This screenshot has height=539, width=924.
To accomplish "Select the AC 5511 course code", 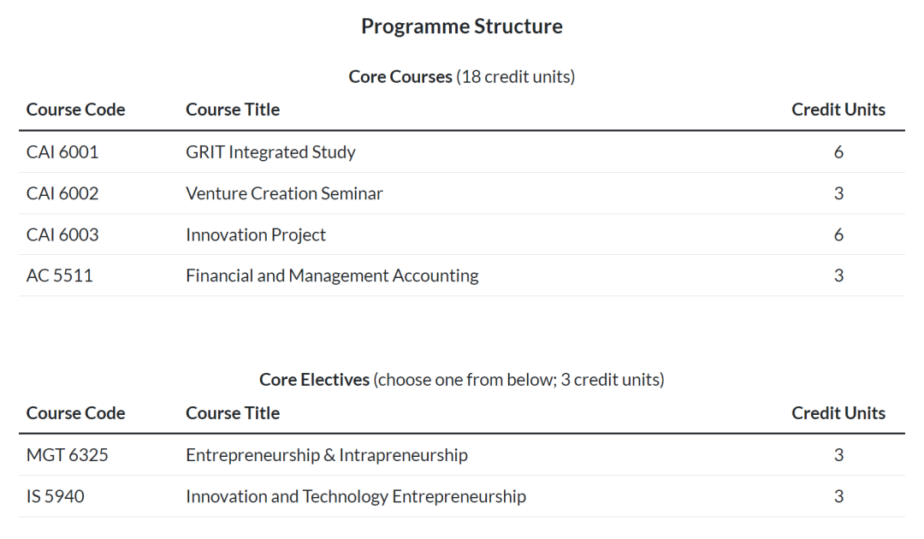I will [60, 275].
